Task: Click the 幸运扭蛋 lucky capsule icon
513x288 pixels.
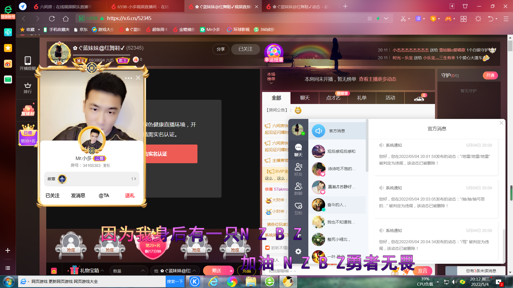Action: click(x=274, y=53)
